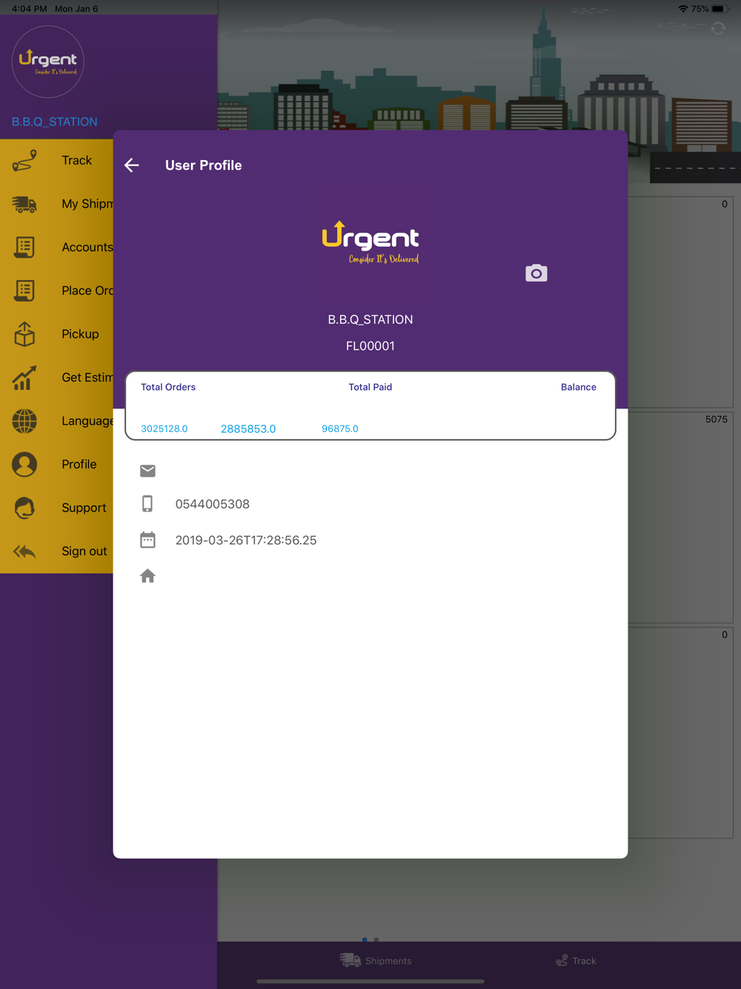Open Profile menu entry
Screen dimensions: 741x989
pyautogui.click(x=56, y=464)
